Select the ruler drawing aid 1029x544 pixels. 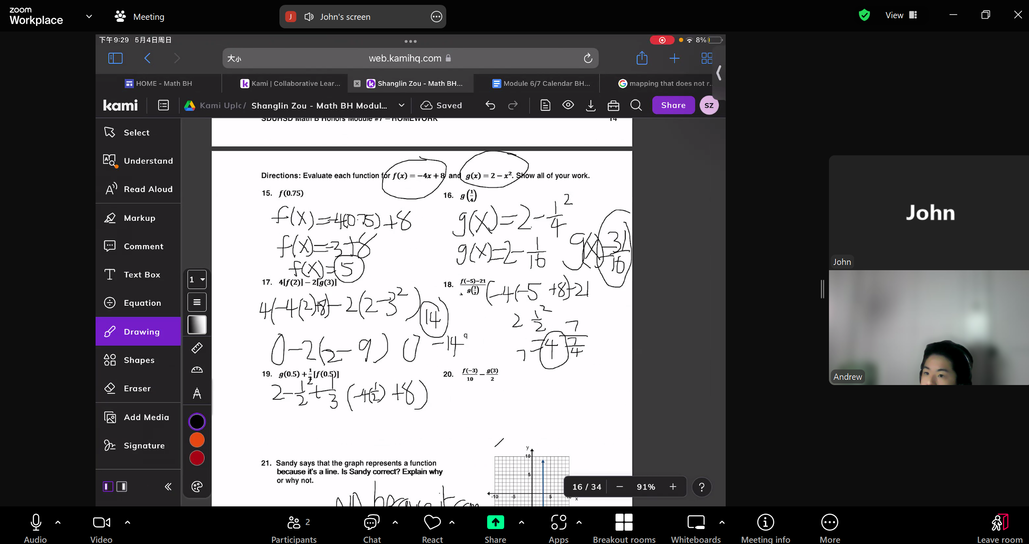[197, 348]
